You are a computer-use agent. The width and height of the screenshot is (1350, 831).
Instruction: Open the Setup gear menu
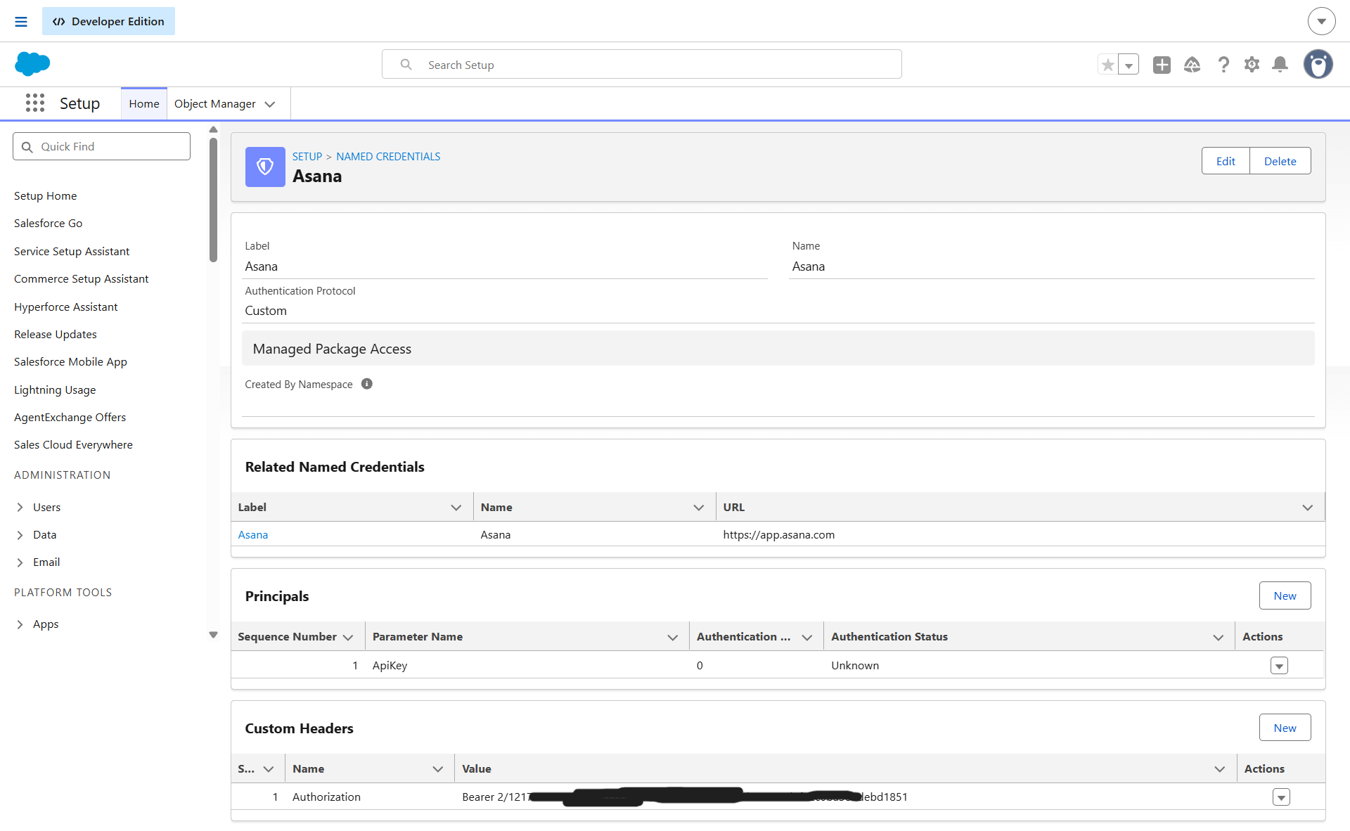tap(1252, 65)
